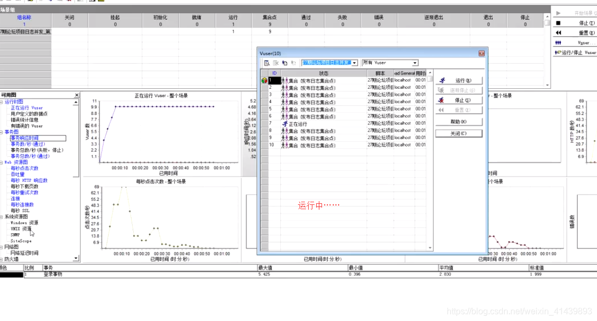Click scroll-down arrow of 可用图 tree
The image size is (597, 321).
[x=76, y=258]
